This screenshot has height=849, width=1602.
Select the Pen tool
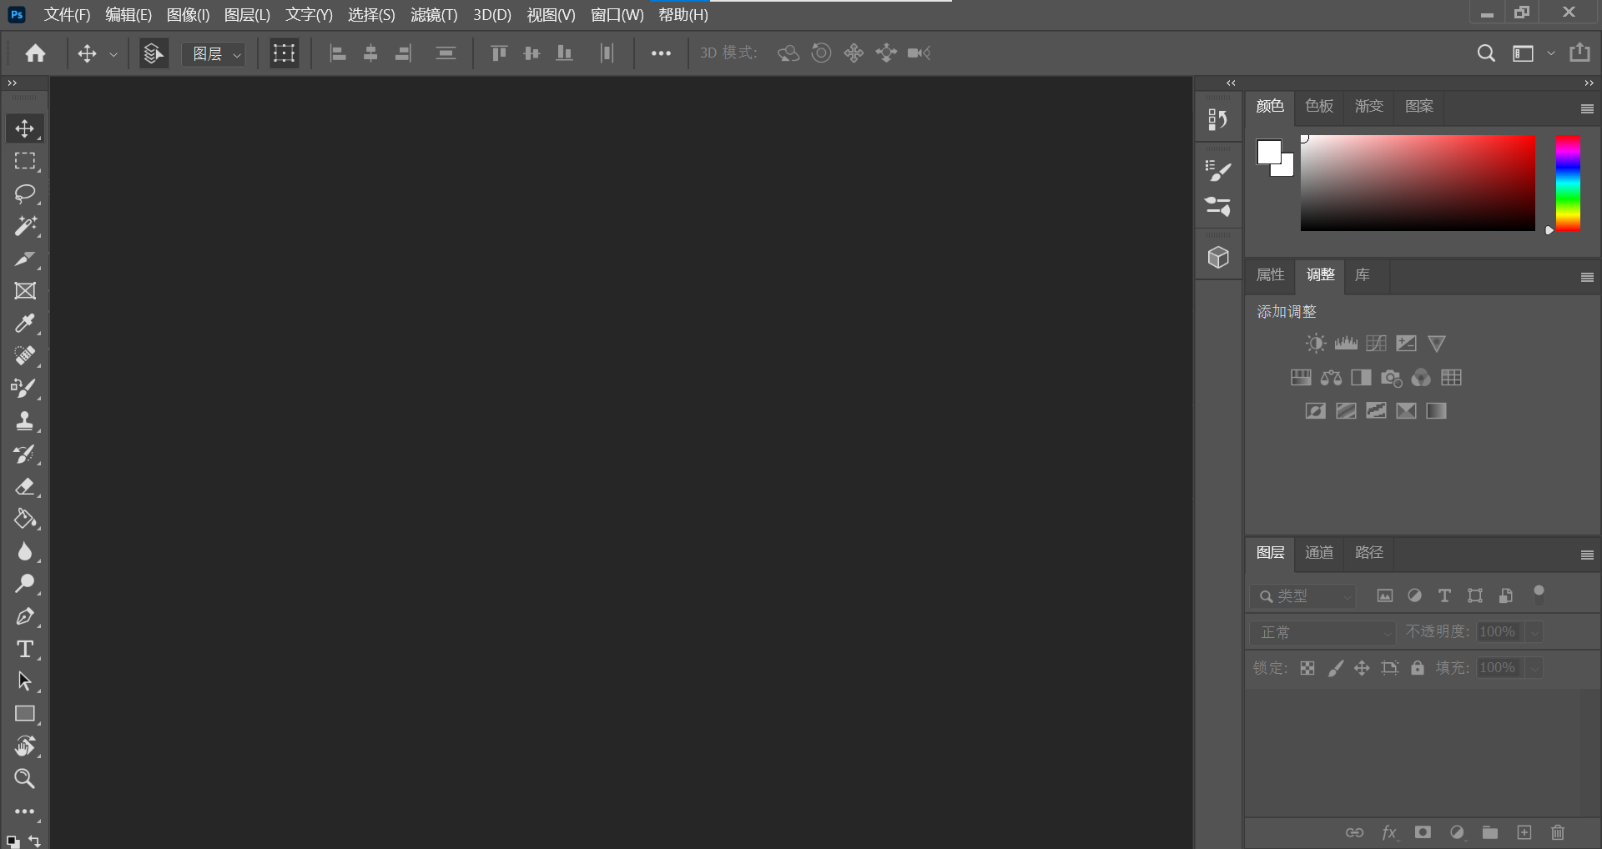(x=25, y=616)
